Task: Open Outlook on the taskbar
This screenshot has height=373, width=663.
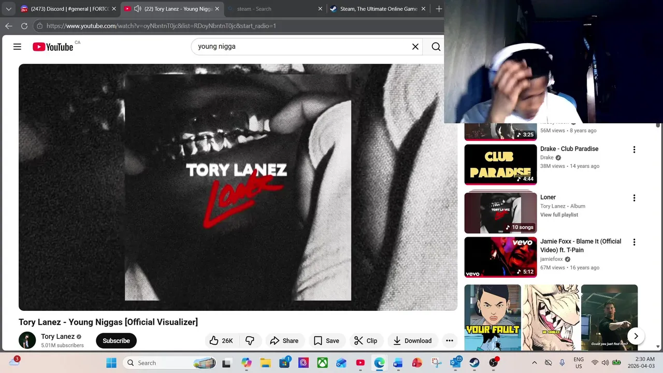Action: tap(455, 363)
